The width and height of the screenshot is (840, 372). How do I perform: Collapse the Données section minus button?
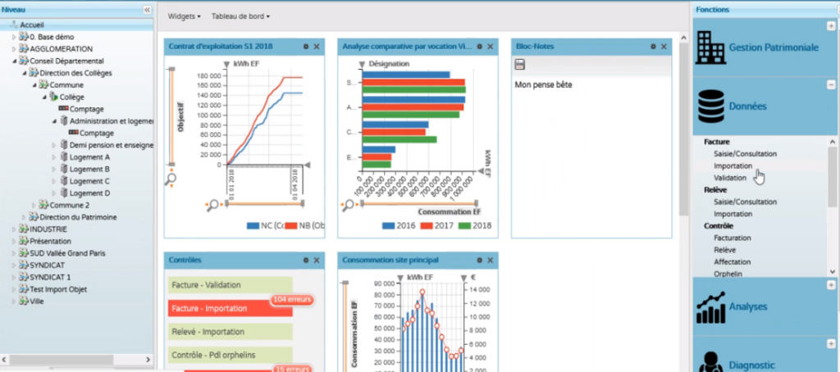831,84
